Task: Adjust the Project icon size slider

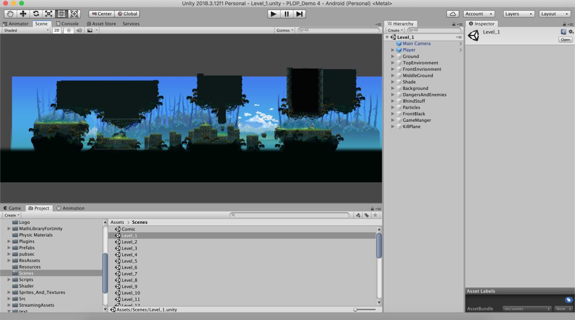Action: tap(356, 309)
